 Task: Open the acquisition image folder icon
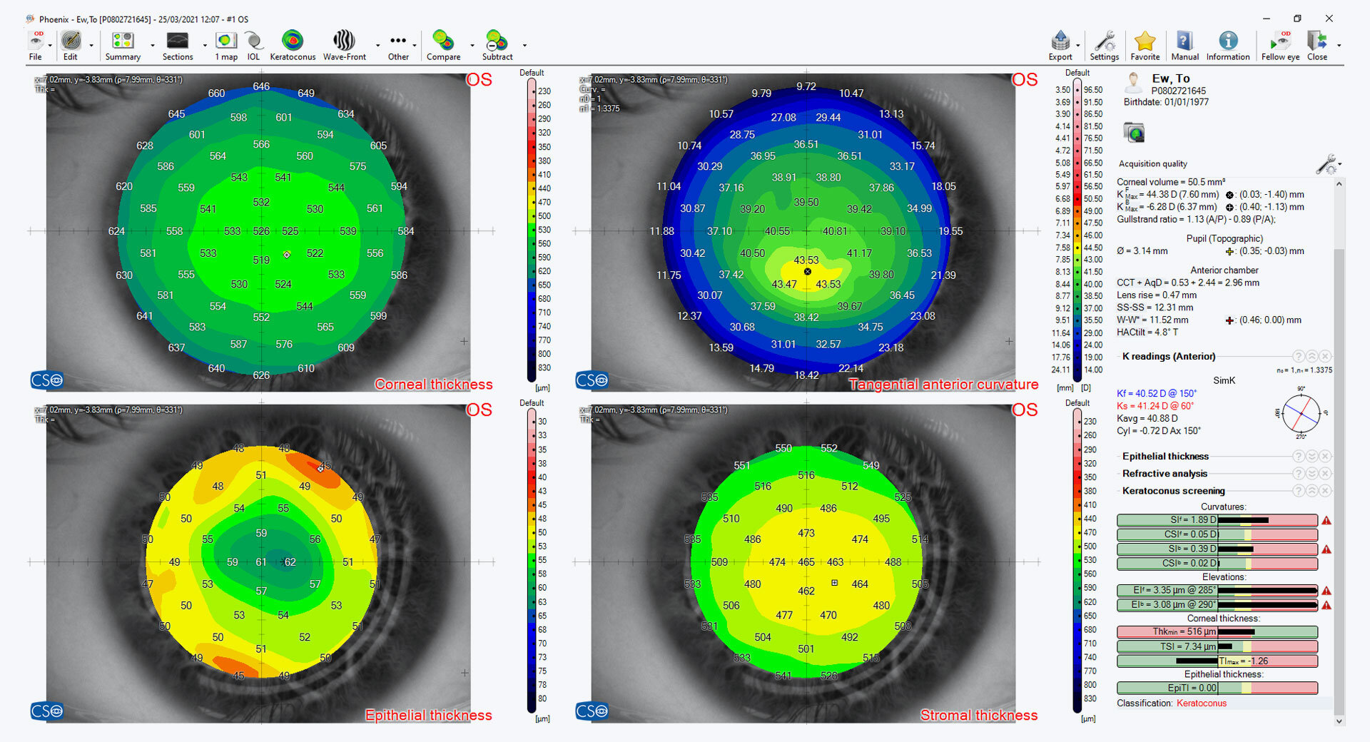[x=1134, y=133]
